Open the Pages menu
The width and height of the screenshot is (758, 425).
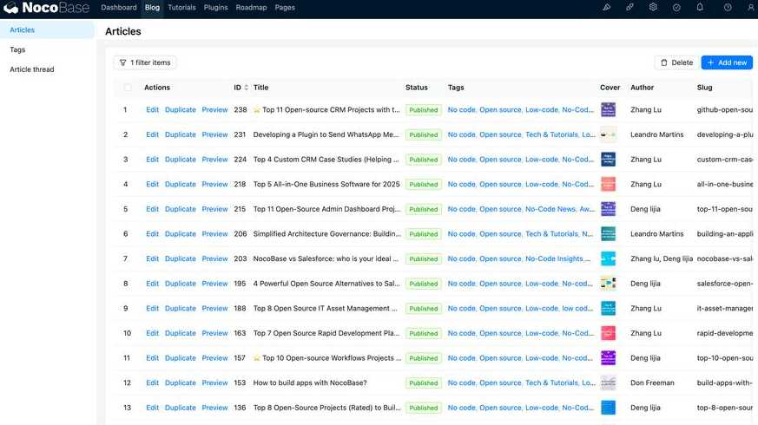click(285, 8)
